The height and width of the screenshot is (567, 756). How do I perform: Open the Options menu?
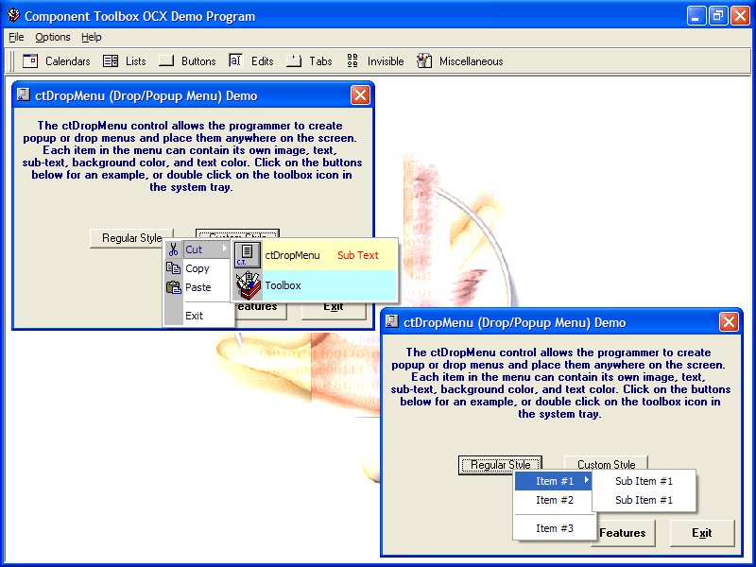(52, 37)
